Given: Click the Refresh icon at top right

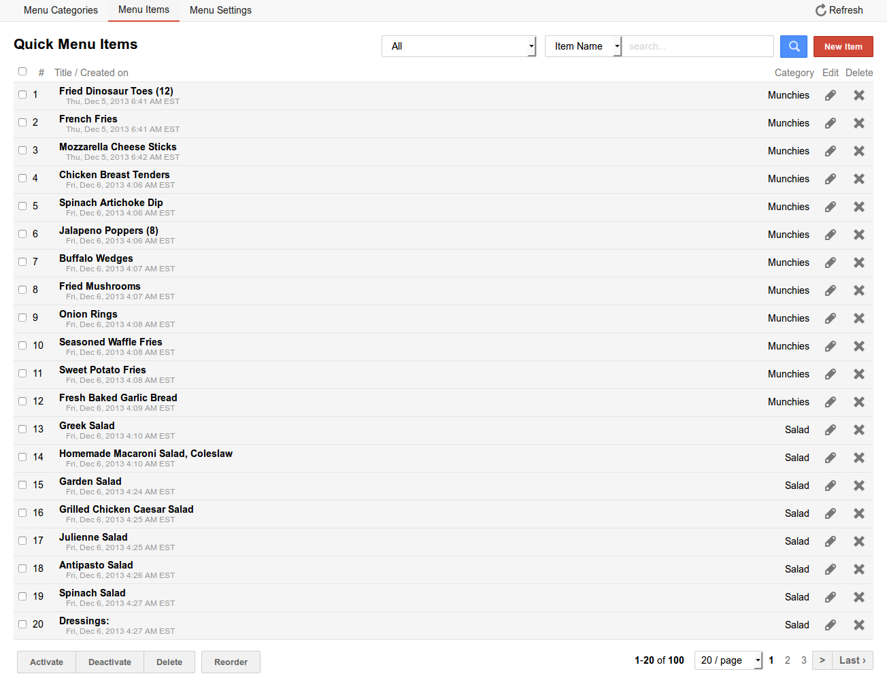Looking at the screenshot, I should tap(821, 10).
